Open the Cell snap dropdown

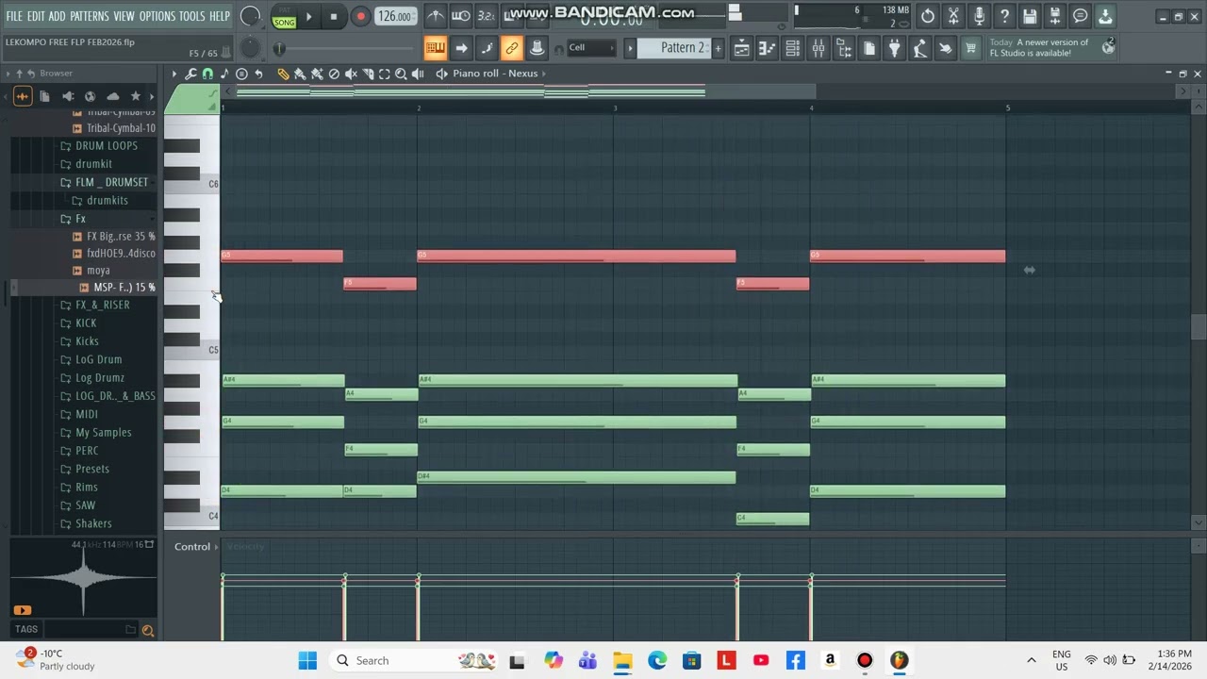(x=590, y=48)
